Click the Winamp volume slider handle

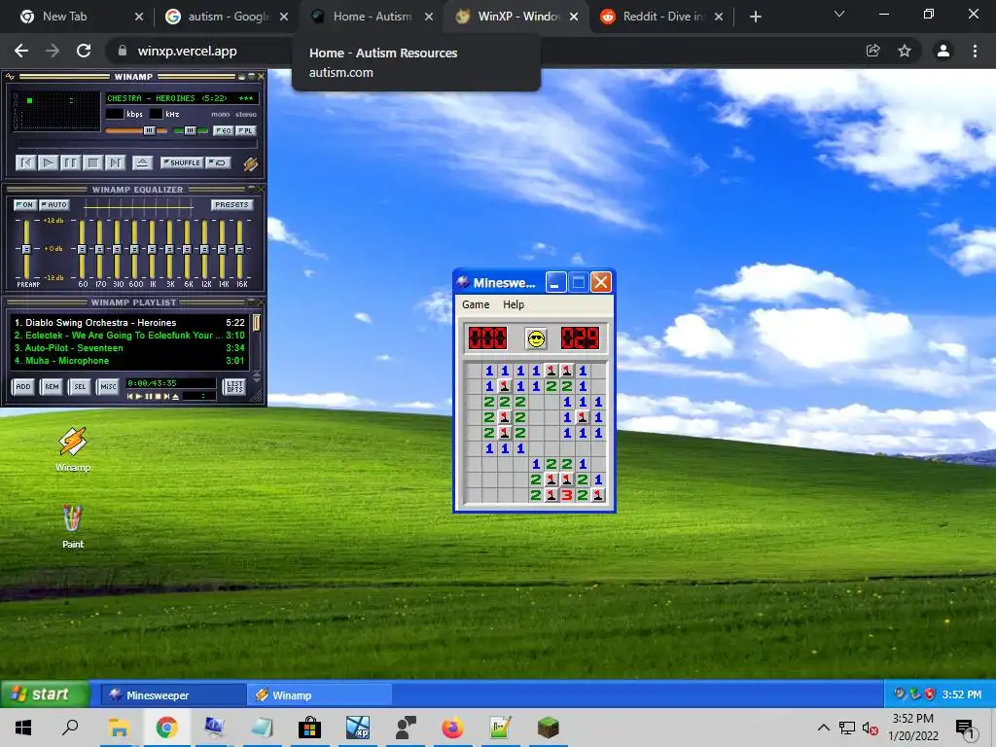149,131
